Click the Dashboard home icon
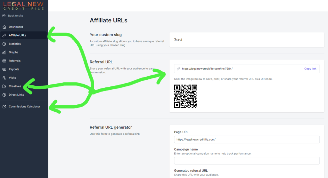Image resolution: width=328 pixels, height=178 pixels. [4, 27]
